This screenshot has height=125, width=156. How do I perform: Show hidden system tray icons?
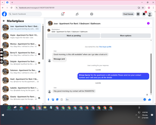pos(136,115)
